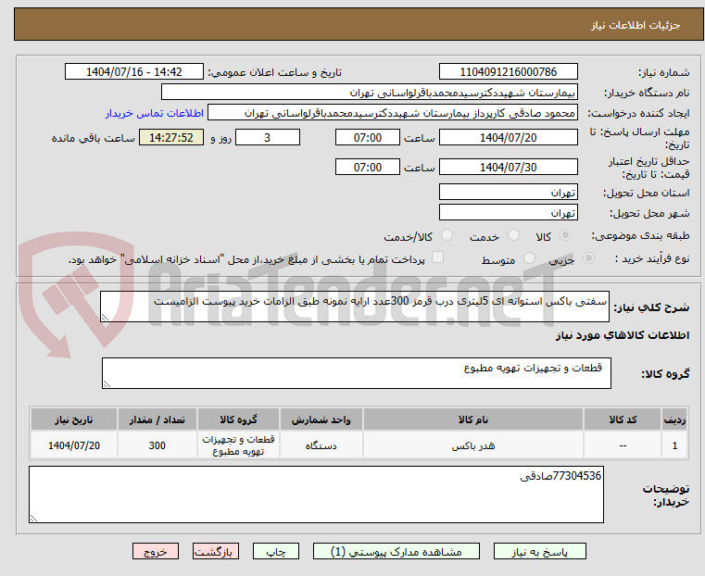Image resolution: width=705 pixels, height=576 pixels.
Task: Click the گروه کالا text area
Action: [356, 373]
